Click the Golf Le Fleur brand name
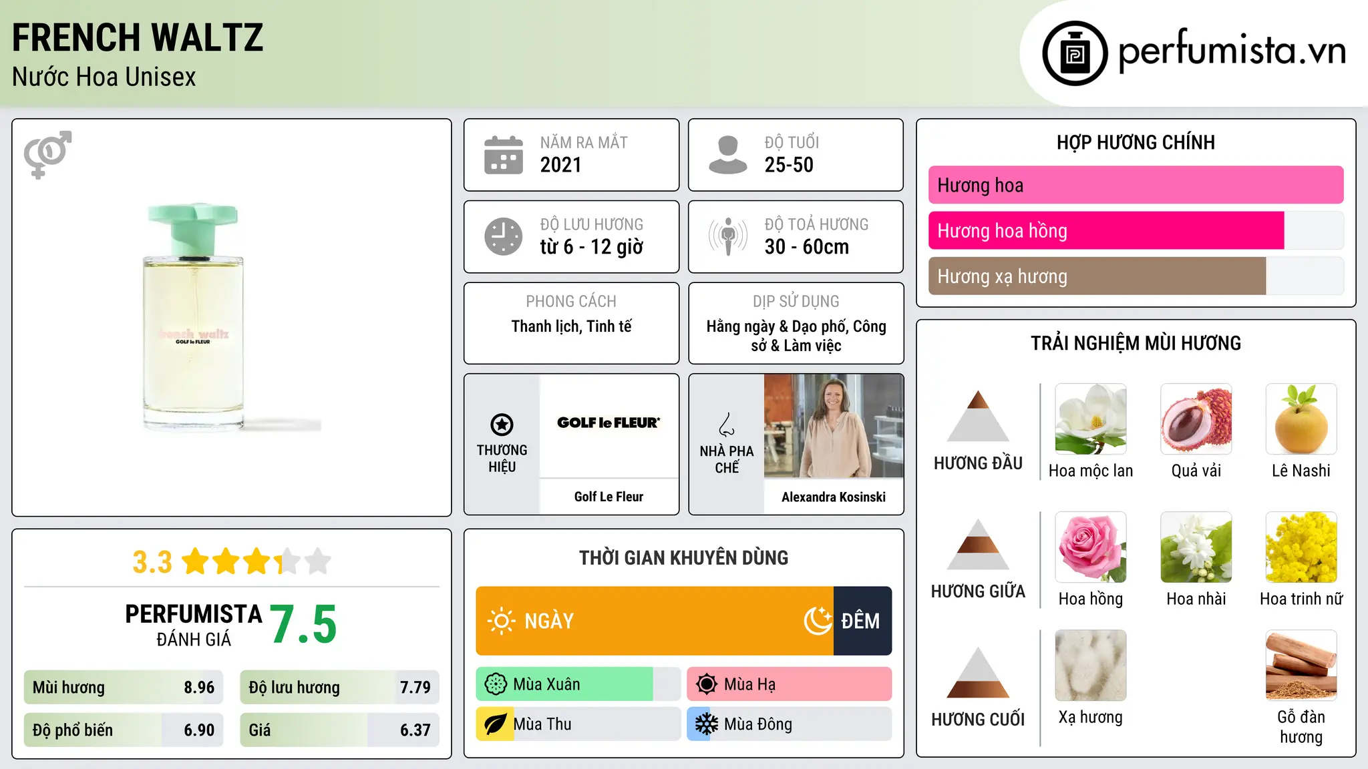 click(x=609, y=497)
